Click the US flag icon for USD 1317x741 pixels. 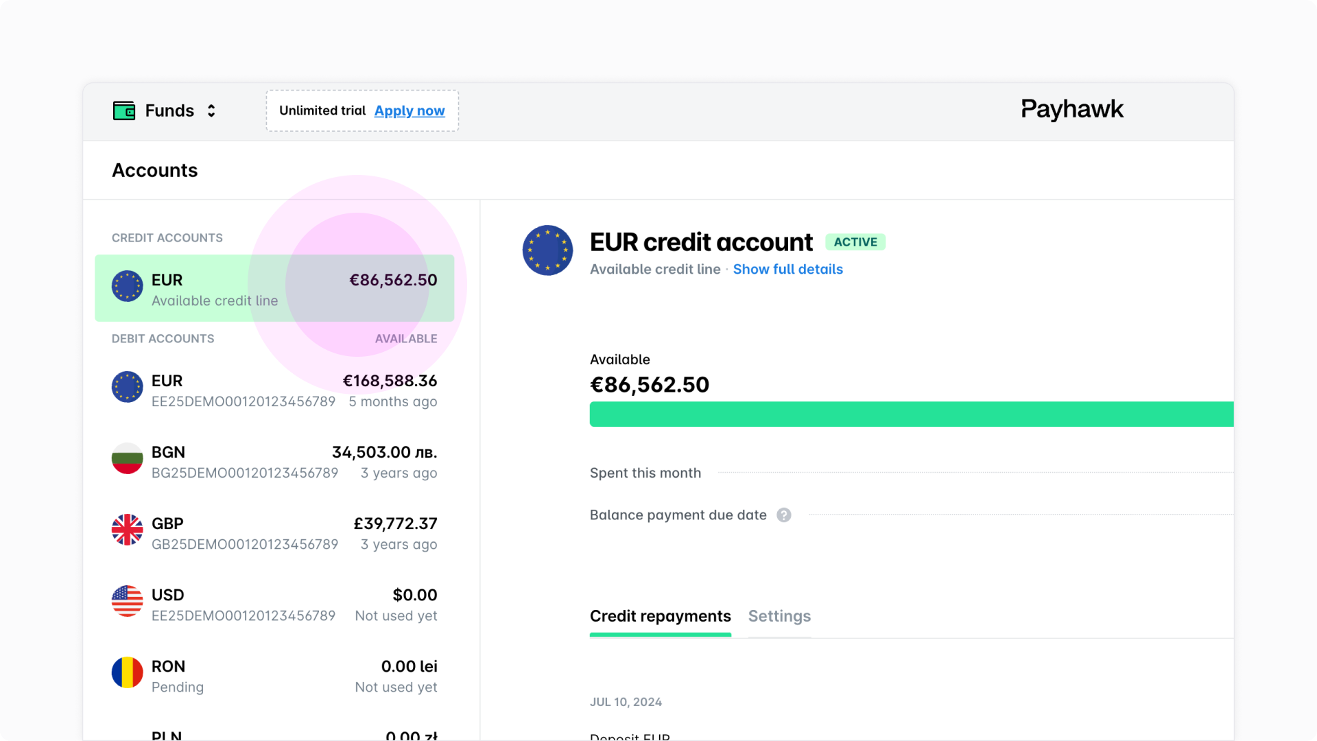127,601
